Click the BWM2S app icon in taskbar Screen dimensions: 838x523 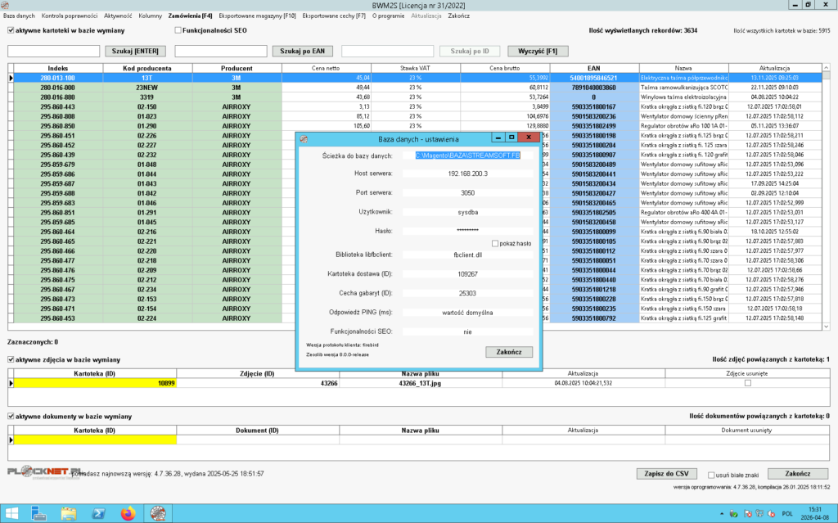click(x=156, y=513)
